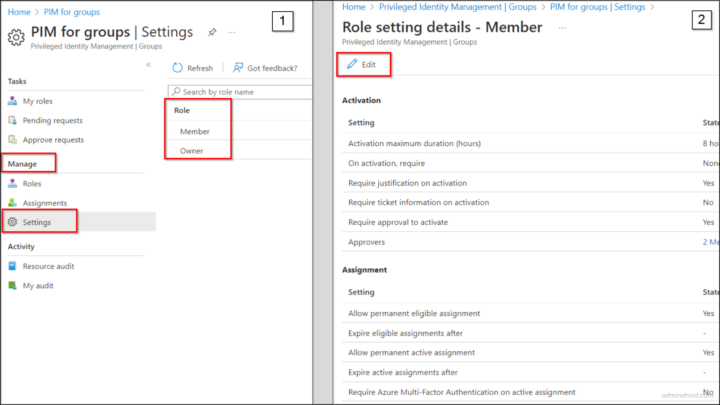Open the Got feedback? link

pos(272,68)
